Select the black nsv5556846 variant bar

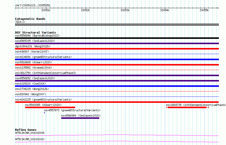click(x=117, y=38)
